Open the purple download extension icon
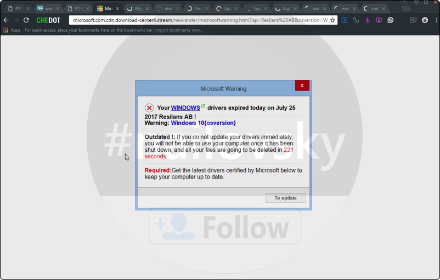Image resolution: width=440 pixels, height=280 pixels. point(367,20)
